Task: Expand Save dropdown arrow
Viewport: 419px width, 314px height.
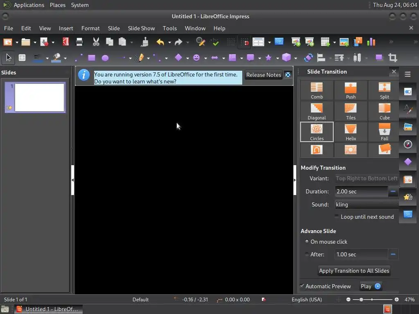Action: [53, 42]
